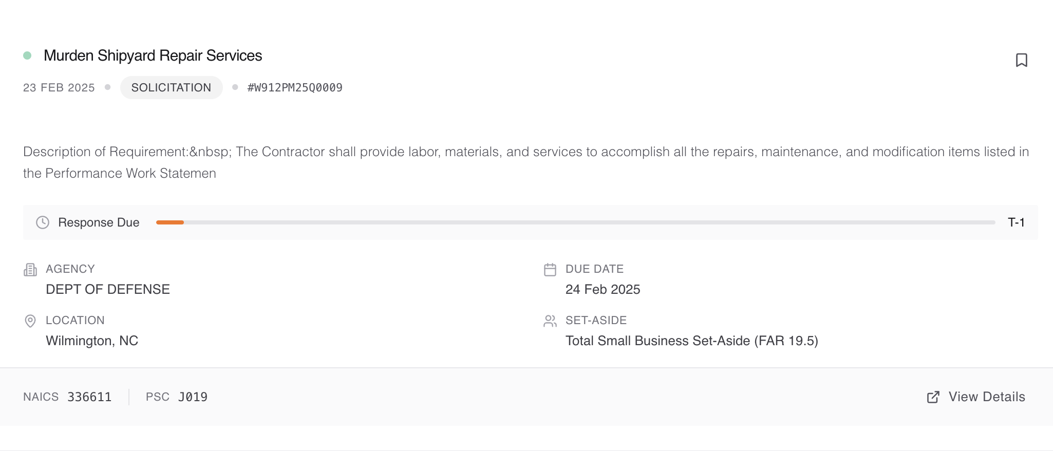The image size is (1053, 451).
Task: Click the T-1 countdown label
Action: point(1016,222)
